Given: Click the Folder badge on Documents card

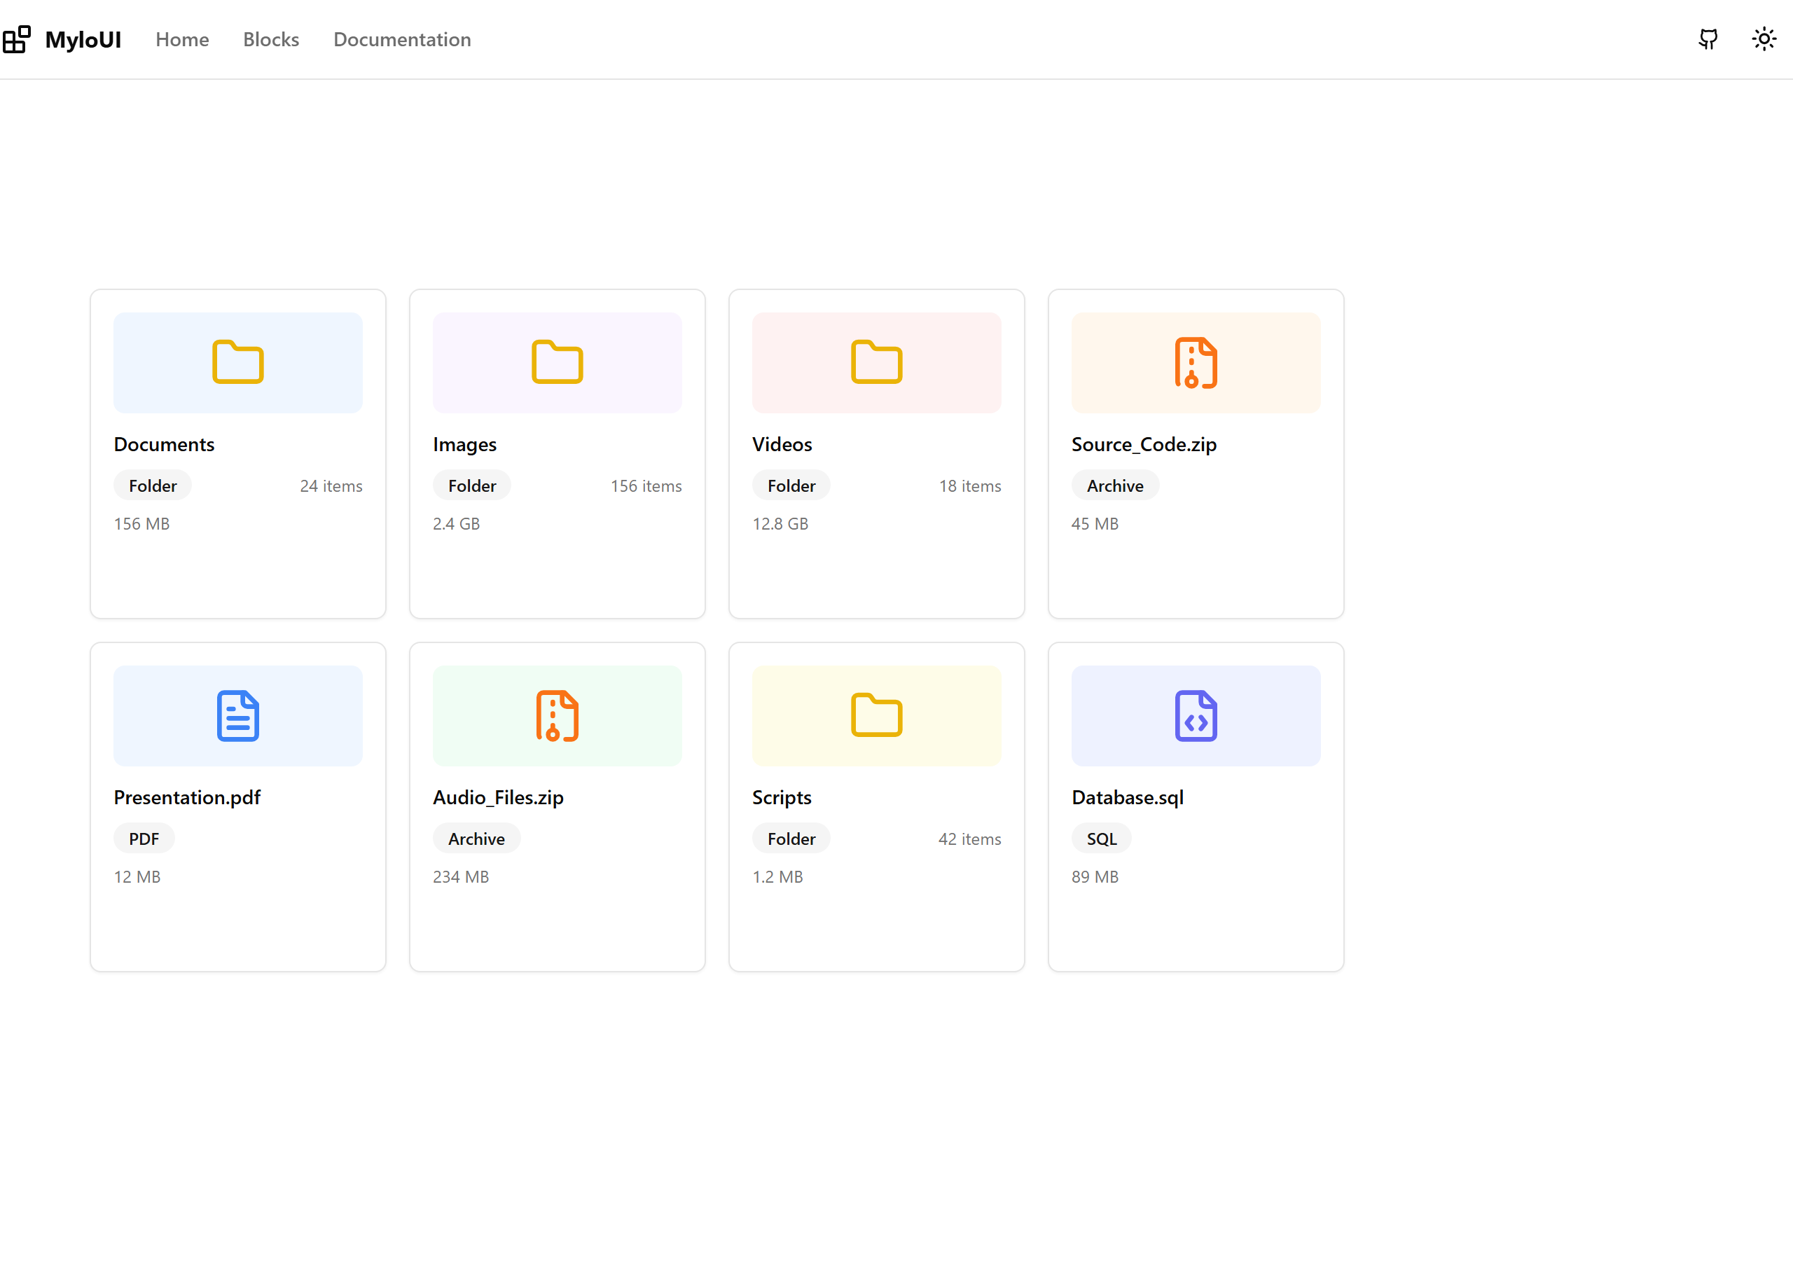Looking at the screenshot, I should coord(153,485).
